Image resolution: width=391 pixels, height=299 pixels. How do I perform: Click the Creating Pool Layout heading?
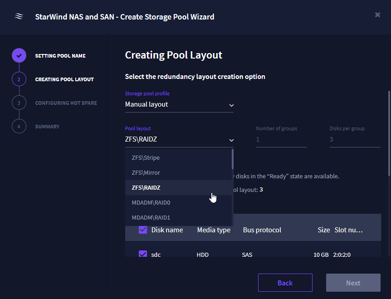click(x=174, y=55)
